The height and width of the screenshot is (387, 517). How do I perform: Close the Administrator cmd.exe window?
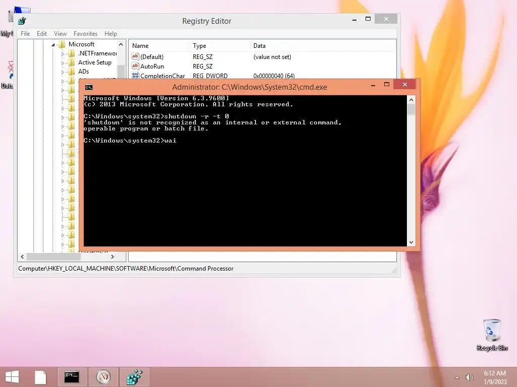pyautogui.click(x=405, y=85)
